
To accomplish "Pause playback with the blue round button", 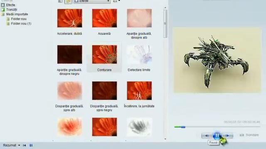I will pos(217,135).
